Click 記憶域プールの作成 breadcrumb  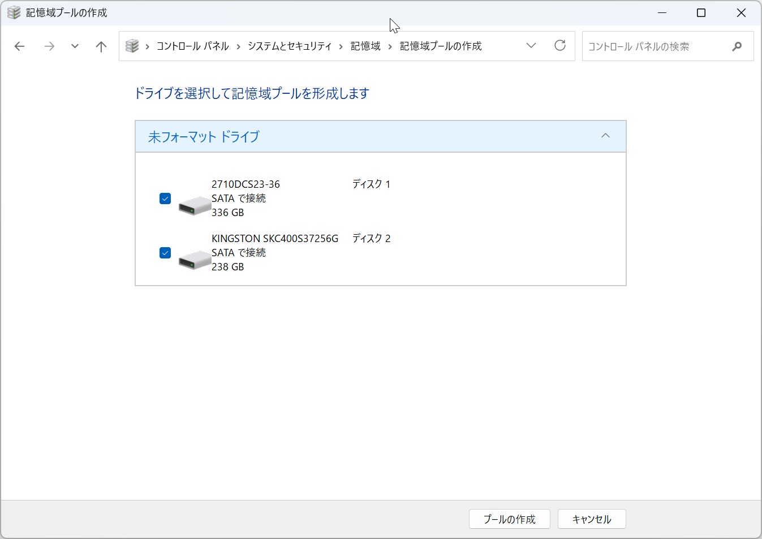(441, 46)
